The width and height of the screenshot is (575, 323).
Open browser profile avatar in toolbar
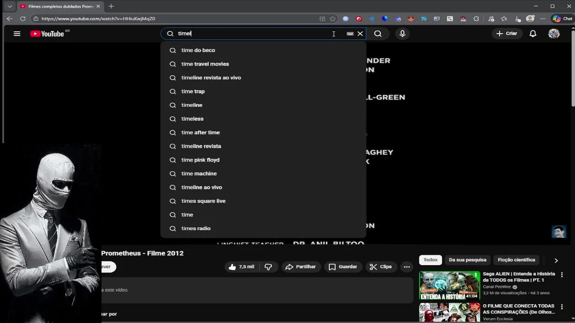click(x=530, y=19)
